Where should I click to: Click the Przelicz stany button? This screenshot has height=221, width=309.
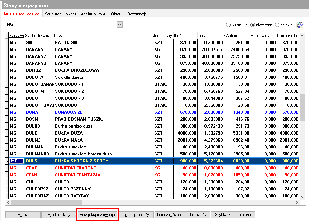coord(59,215)
